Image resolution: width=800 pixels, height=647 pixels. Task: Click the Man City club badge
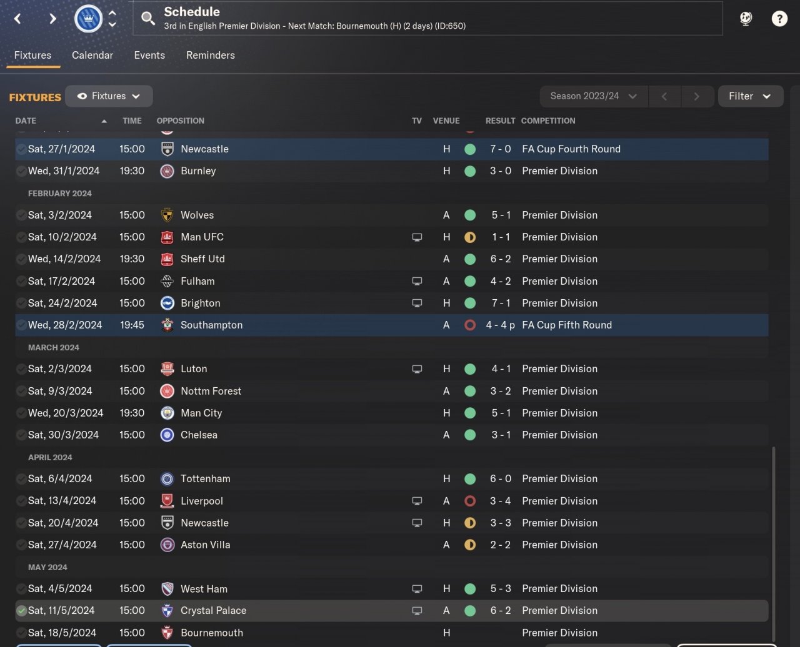(167, 413)
